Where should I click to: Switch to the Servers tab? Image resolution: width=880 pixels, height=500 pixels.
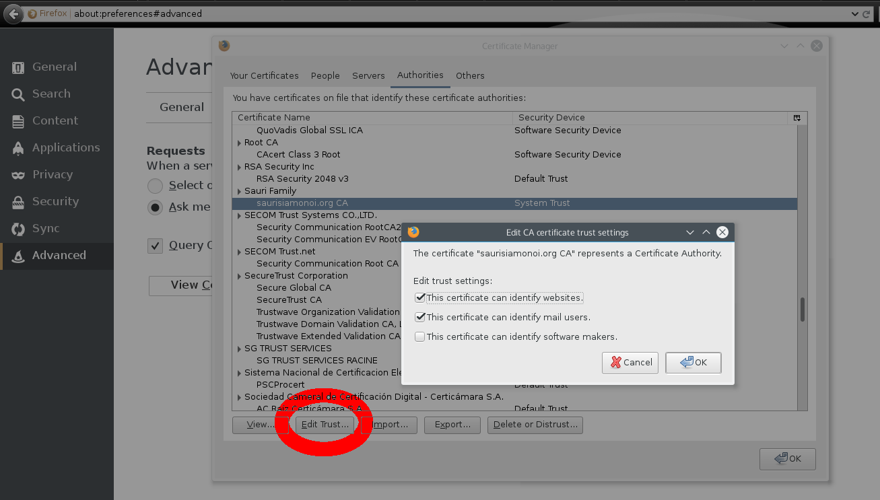tap(368, 75)
